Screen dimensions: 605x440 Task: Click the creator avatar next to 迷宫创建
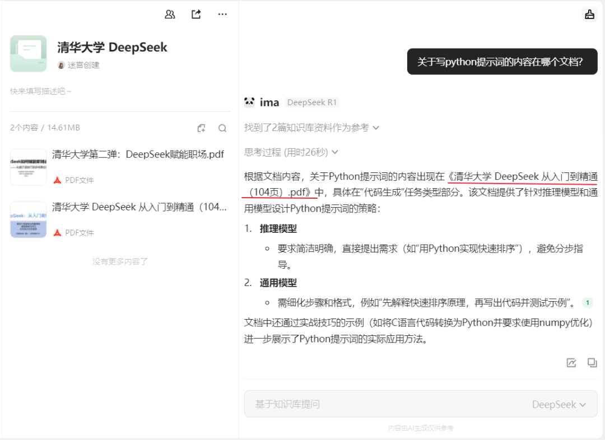pyautogui.click(x=61, y=65)
